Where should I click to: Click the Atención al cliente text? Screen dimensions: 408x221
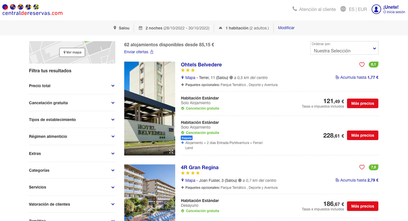317,9
